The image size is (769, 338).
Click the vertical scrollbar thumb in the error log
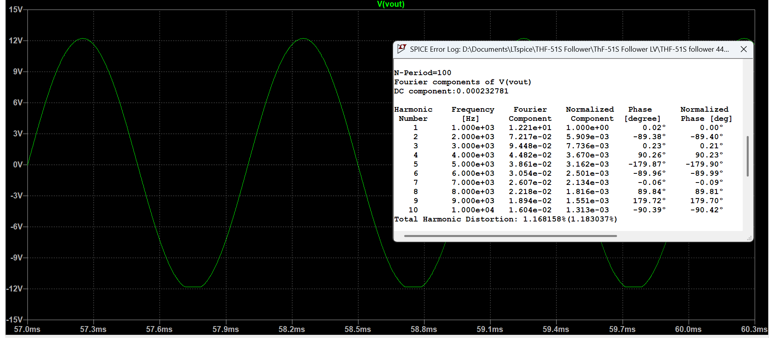point(748,156)
